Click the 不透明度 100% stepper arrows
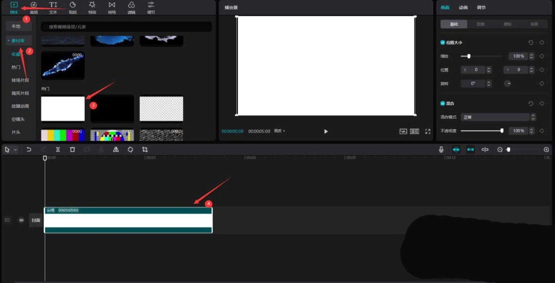The image size is (555, 283). pyautogui.click(x=532, y=131)
